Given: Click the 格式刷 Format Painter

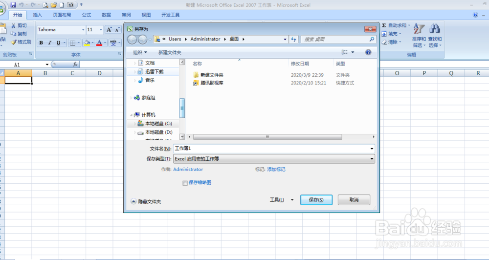Looking at the screenshot, I should 21,42.
